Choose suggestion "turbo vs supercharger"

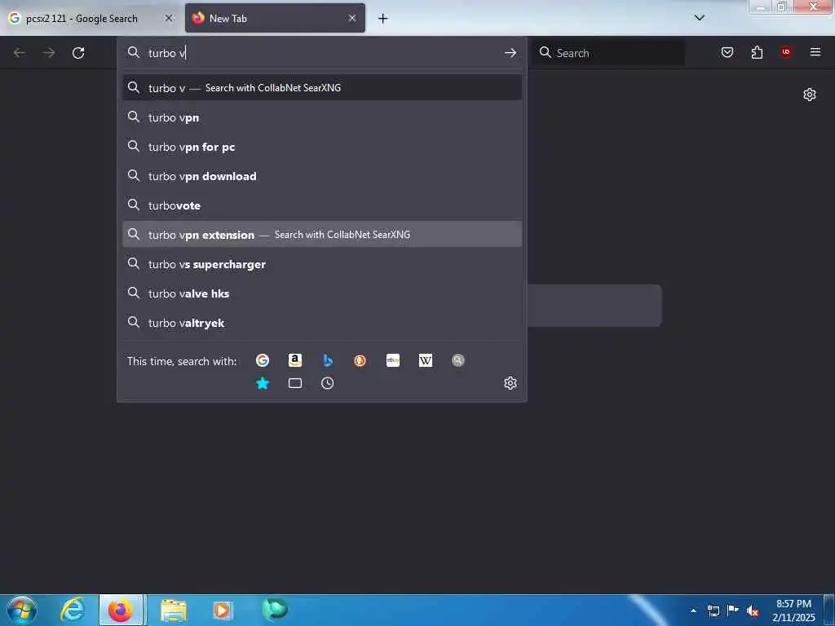(x=322, y=264)
